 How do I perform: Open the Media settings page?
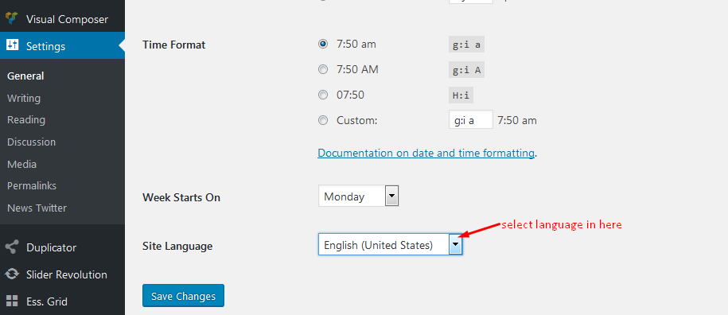pos(21,164)
